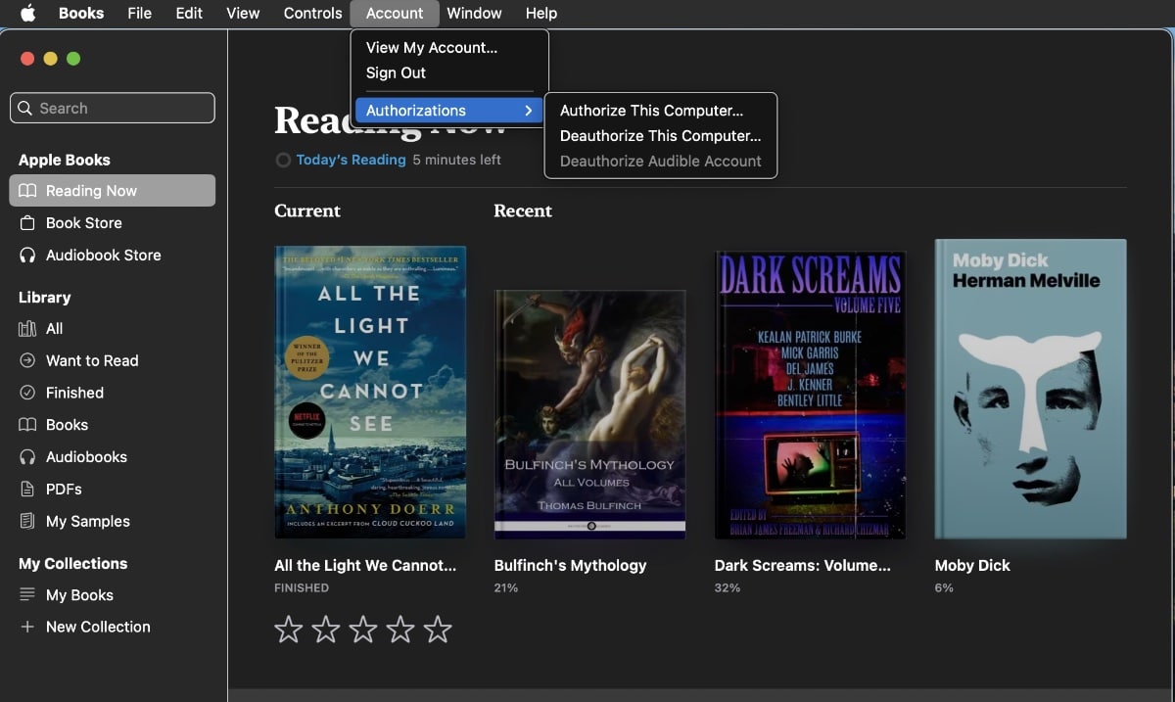
Task: Click the New Collection plus icon
Action: coord(27,628)
